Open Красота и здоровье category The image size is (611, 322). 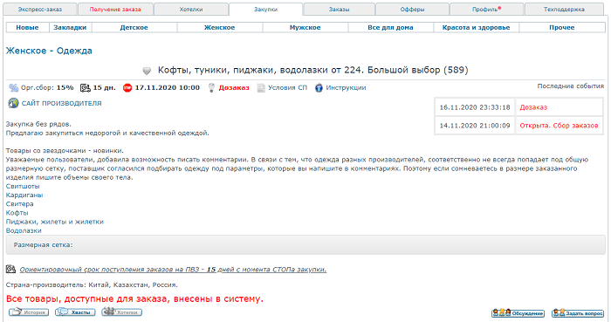(477, 28)
